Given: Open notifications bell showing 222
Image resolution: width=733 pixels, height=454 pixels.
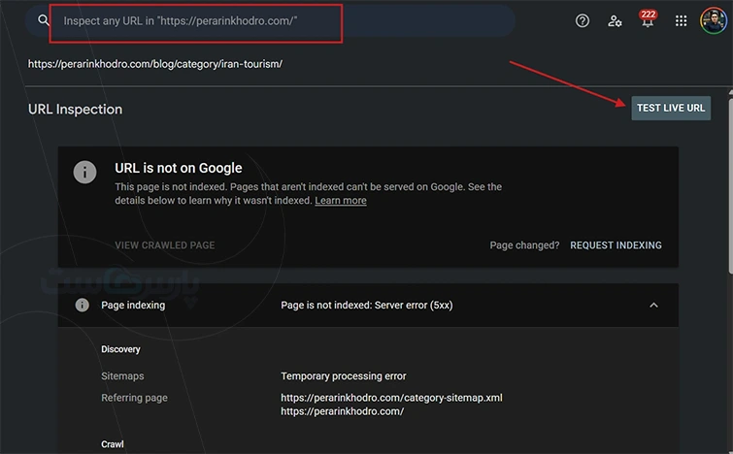Looking at the screenshot, I should (648, 19).
